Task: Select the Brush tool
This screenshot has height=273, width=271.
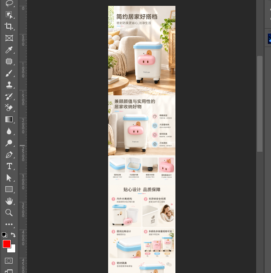Action: [x=9, y=73]
